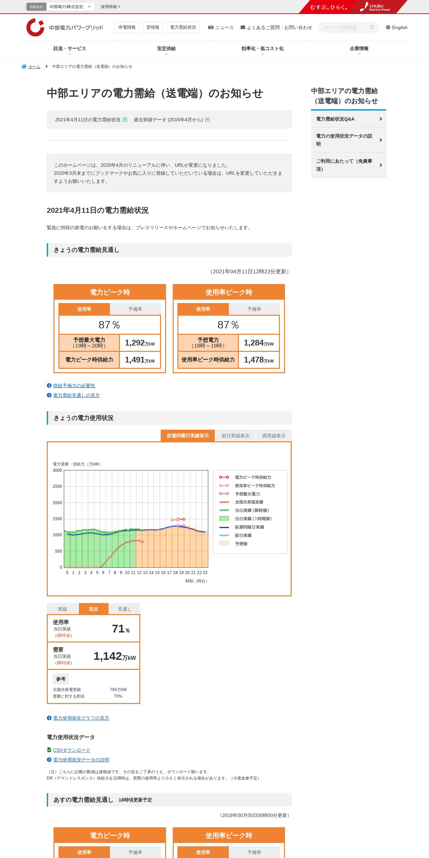Click the home icon in breadcrumb
Image resolution: width=429 pixels, height=858 pixels.
[24, 66]
